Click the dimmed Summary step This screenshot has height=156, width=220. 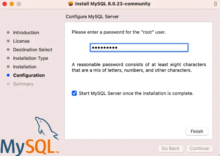click(x=23, y=84)
